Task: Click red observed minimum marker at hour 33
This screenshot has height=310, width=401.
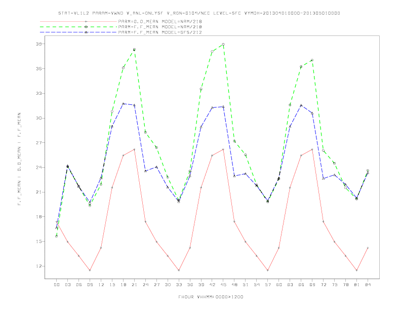Action: 179,270
